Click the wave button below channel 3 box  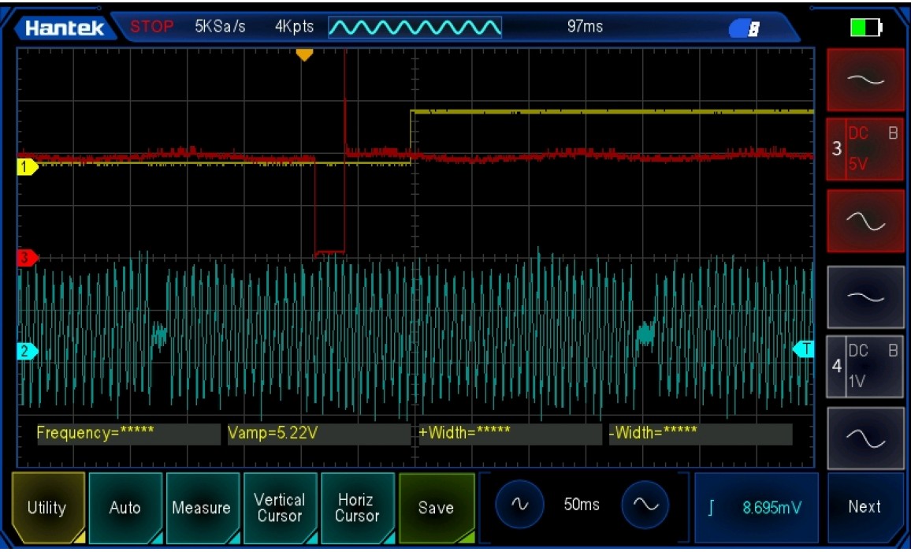865,222
